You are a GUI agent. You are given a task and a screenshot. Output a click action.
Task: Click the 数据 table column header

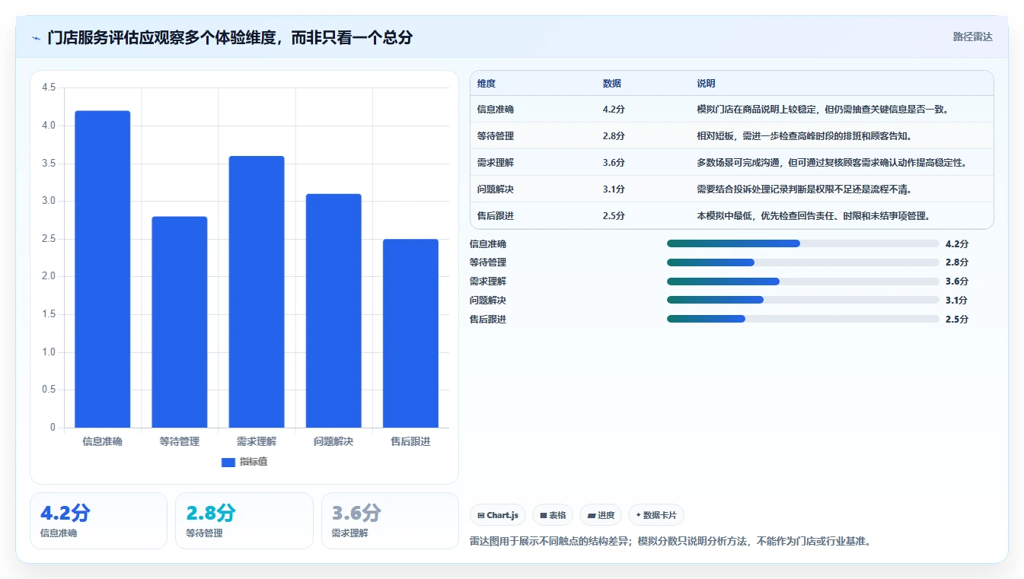point(612,84)
